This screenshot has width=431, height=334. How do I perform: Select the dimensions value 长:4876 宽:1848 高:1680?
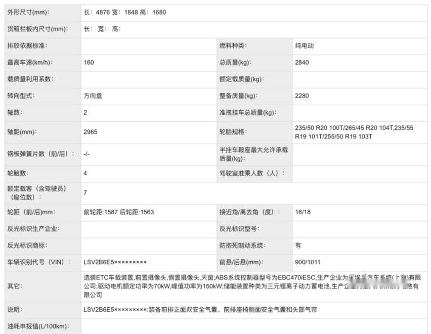[x=125, y=12]
